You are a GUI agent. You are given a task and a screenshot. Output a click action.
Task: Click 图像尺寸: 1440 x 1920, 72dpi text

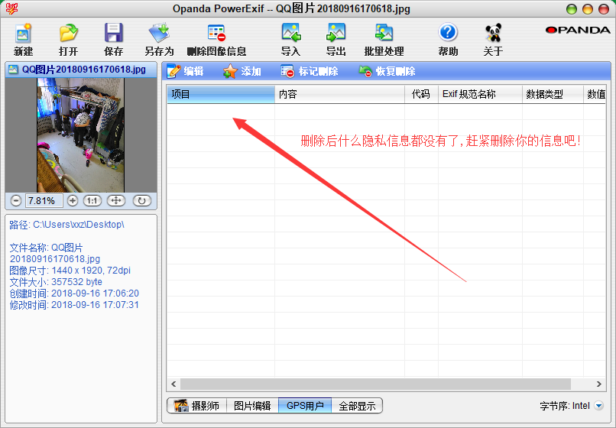[x=70, y=271]
